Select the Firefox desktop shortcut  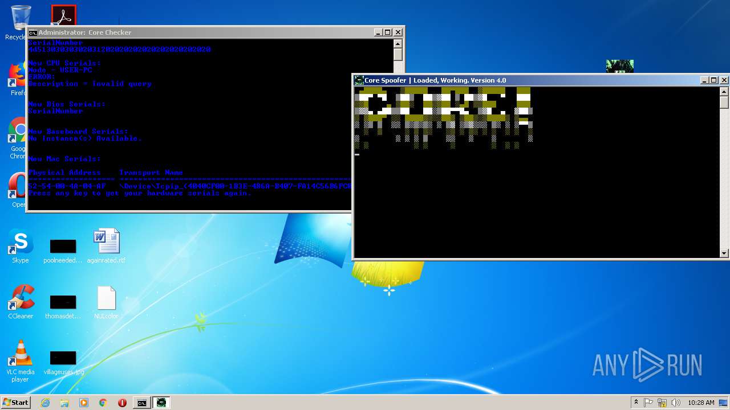click(17, 79)
